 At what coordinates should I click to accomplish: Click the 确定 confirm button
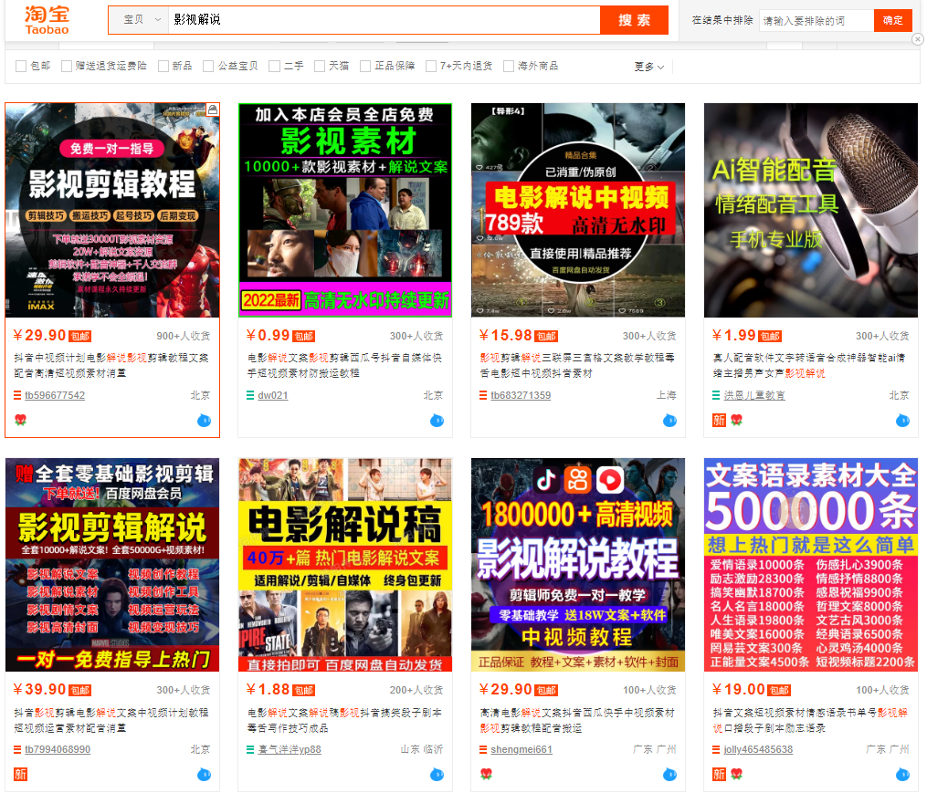pyautogui.click(x=892, y=20)
